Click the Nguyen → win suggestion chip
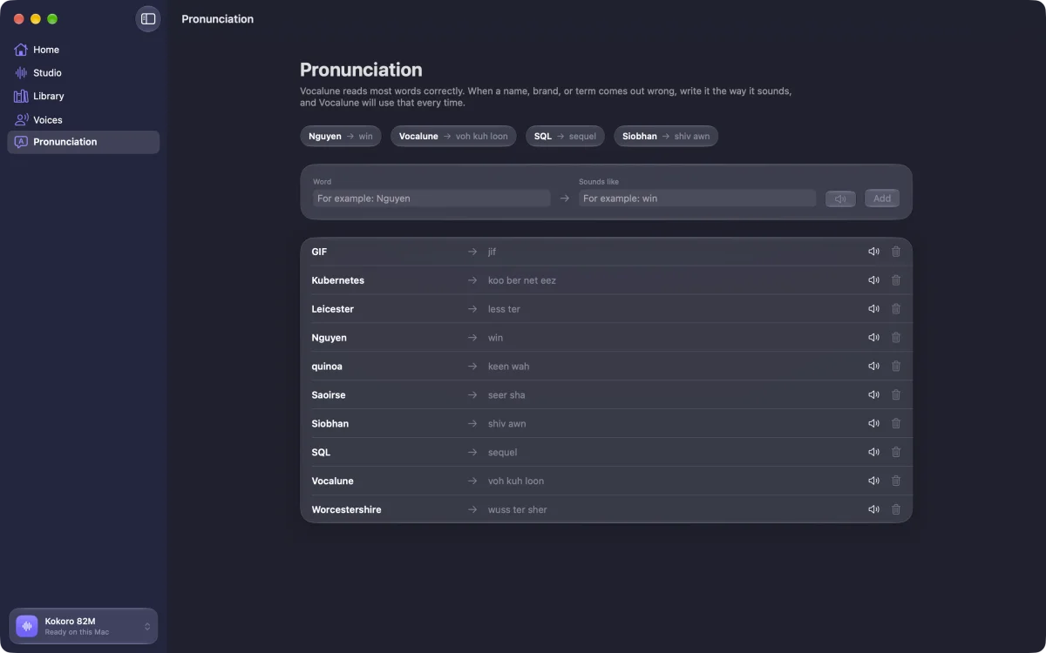 [x=341, y=137]
